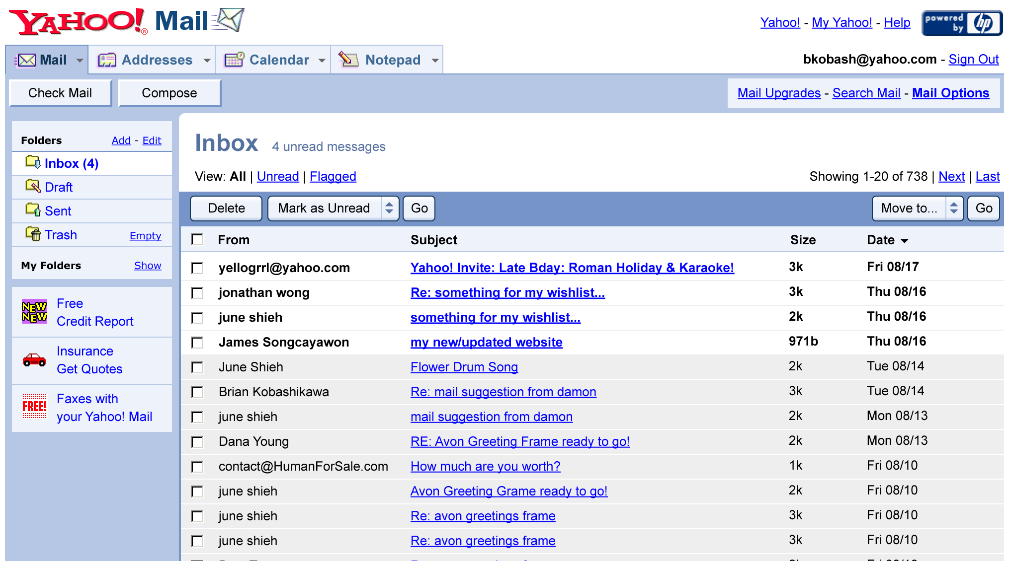Switch to the Addresses tab
1010x561 pixels.
click(152, 60)
